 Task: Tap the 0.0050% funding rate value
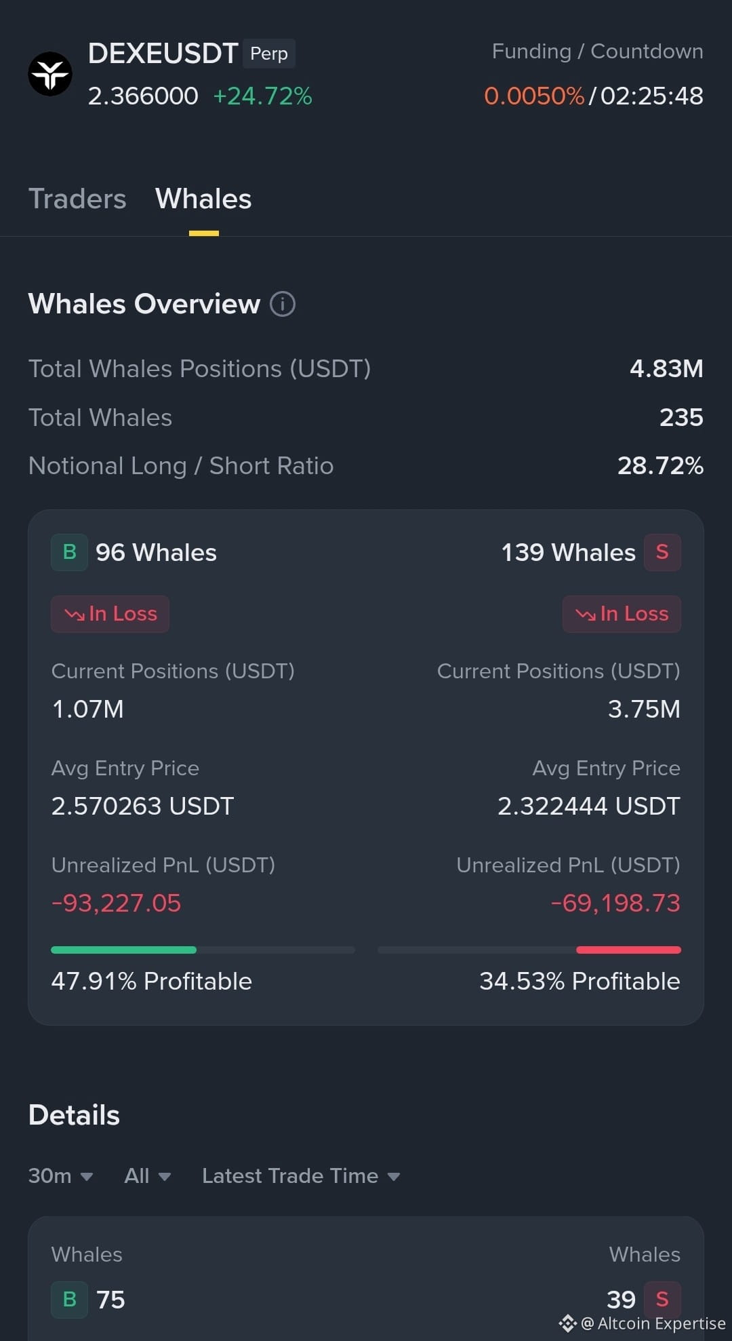534,96
